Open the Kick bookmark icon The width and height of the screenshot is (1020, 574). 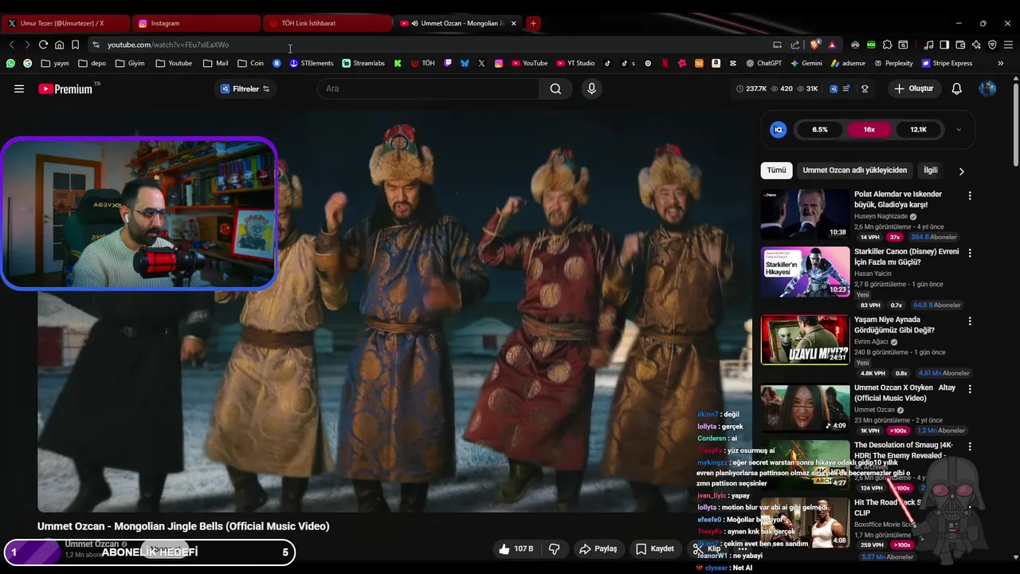tap(398, 63)
